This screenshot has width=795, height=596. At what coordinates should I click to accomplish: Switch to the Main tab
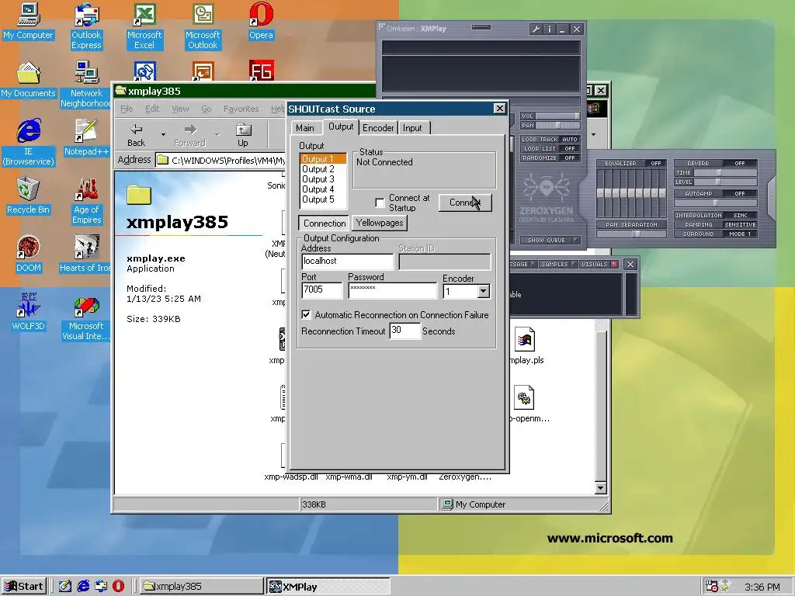tap(305, 128)
